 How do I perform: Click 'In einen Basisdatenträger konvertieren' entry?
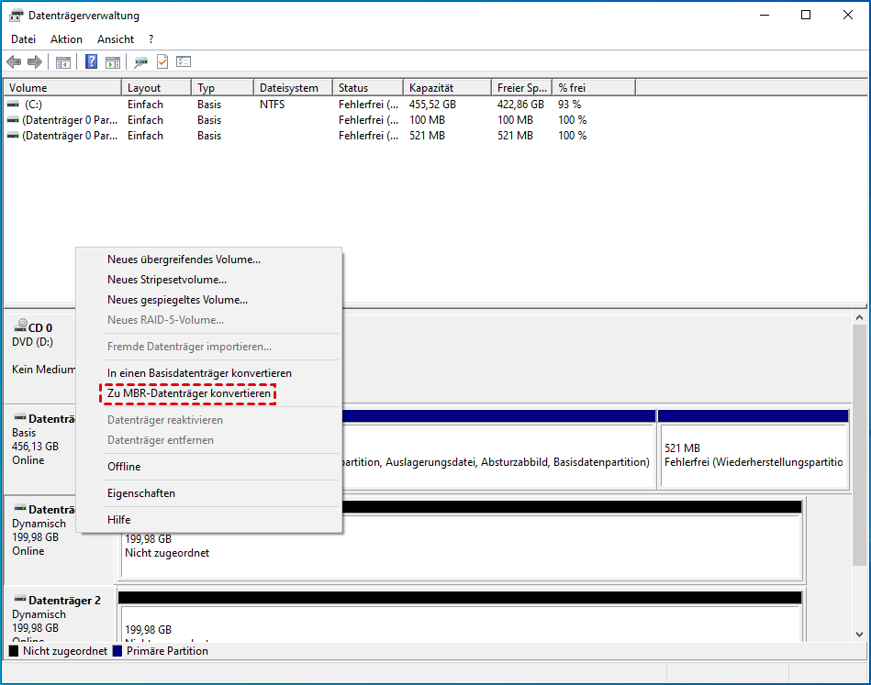point(199,373)
